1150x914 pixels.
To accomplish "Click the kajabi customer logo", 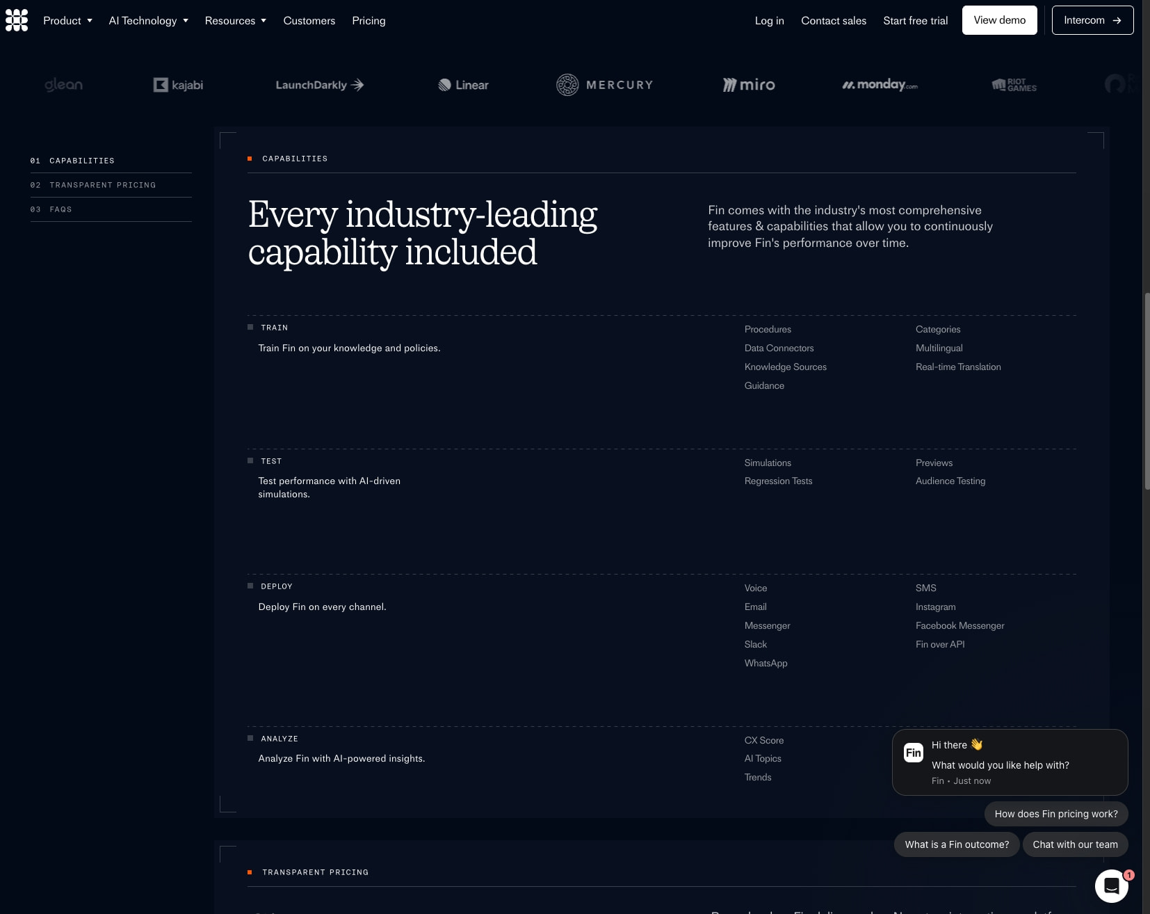I will tap(179, 85).
